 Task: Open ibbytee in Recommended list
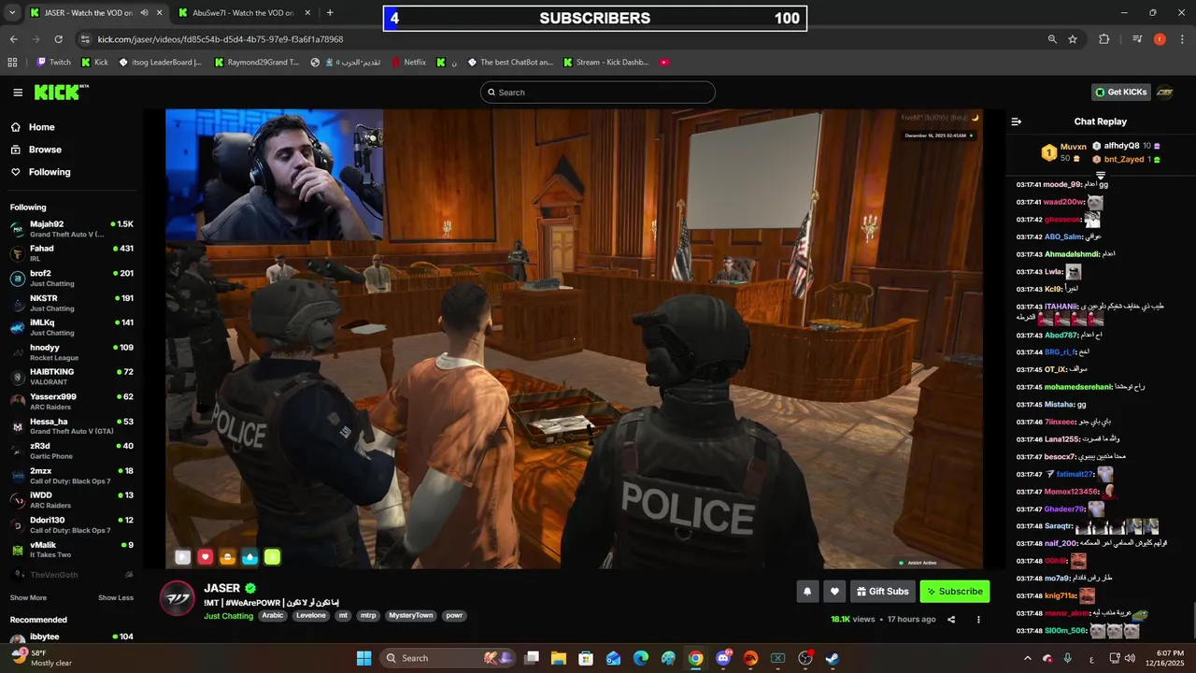click(72, 637)
